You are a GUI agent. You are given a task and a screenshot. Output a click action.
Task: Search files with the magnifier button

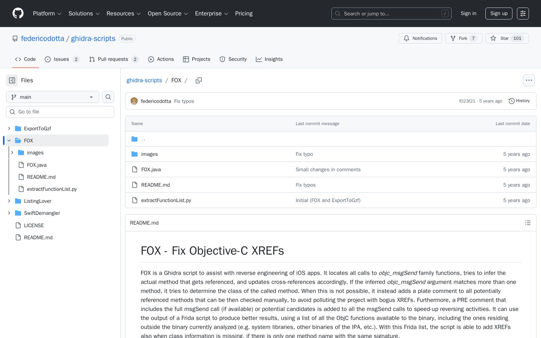coord(108,97)
